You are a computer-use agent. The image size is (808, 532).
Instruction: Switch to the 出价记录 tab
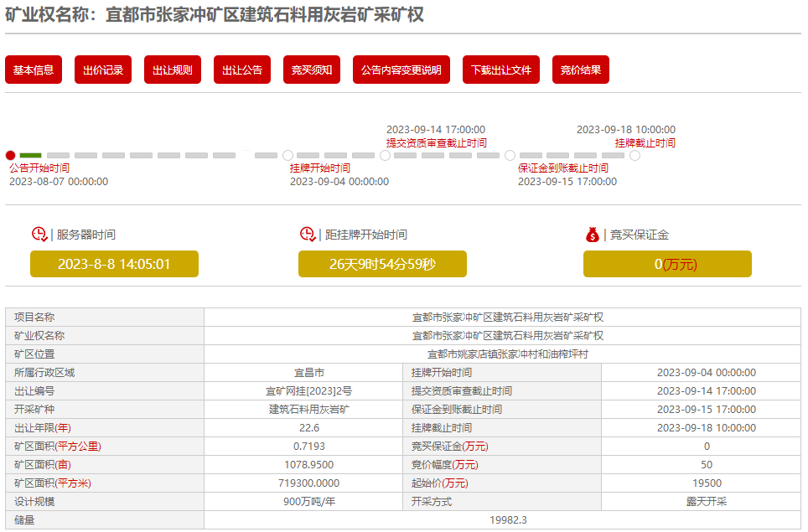coord(103,70)
